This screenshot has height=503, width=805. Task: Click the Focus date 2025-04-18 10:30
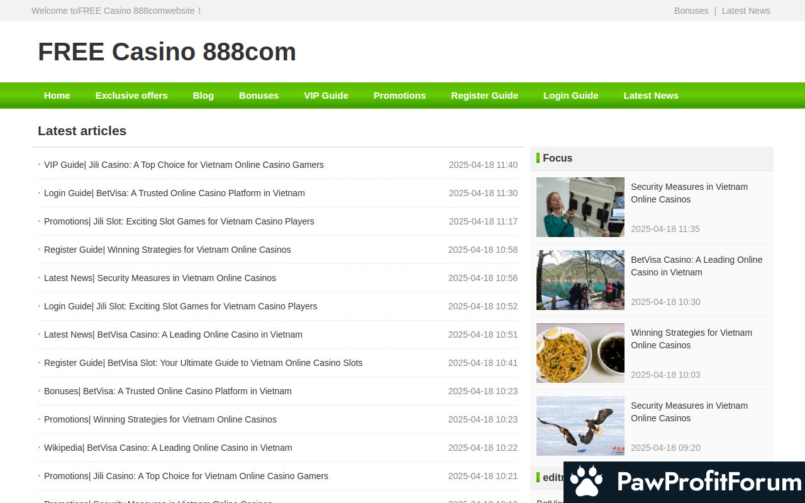point(665,302)
